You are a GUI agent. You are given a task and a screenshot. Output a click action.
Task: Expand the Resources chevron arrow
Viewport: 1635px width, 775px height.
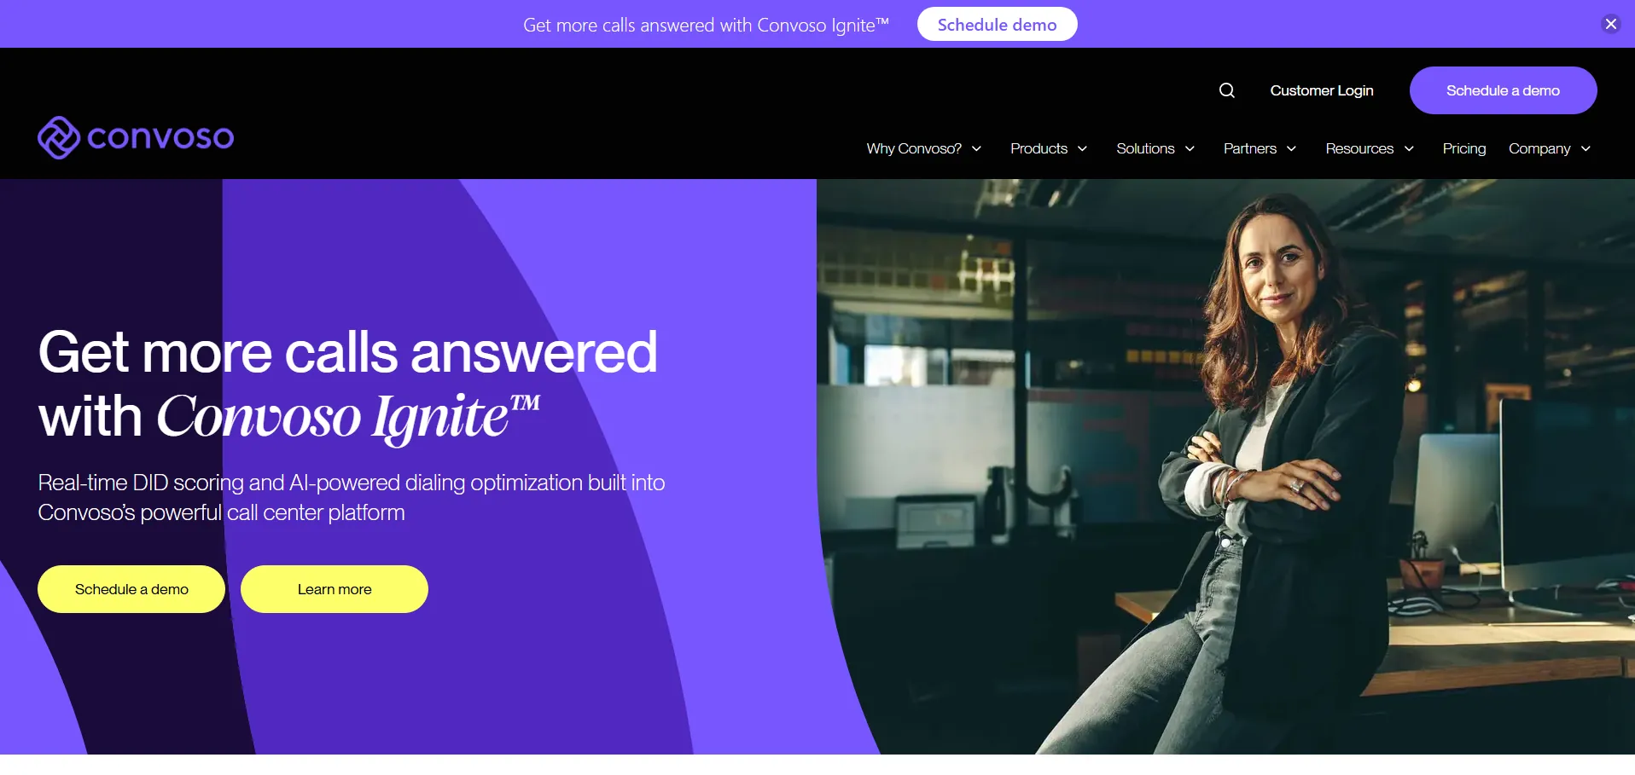point(1409,148)
